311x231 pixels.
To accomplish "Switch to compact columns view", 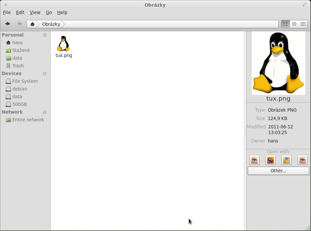I will pos(303,24).
